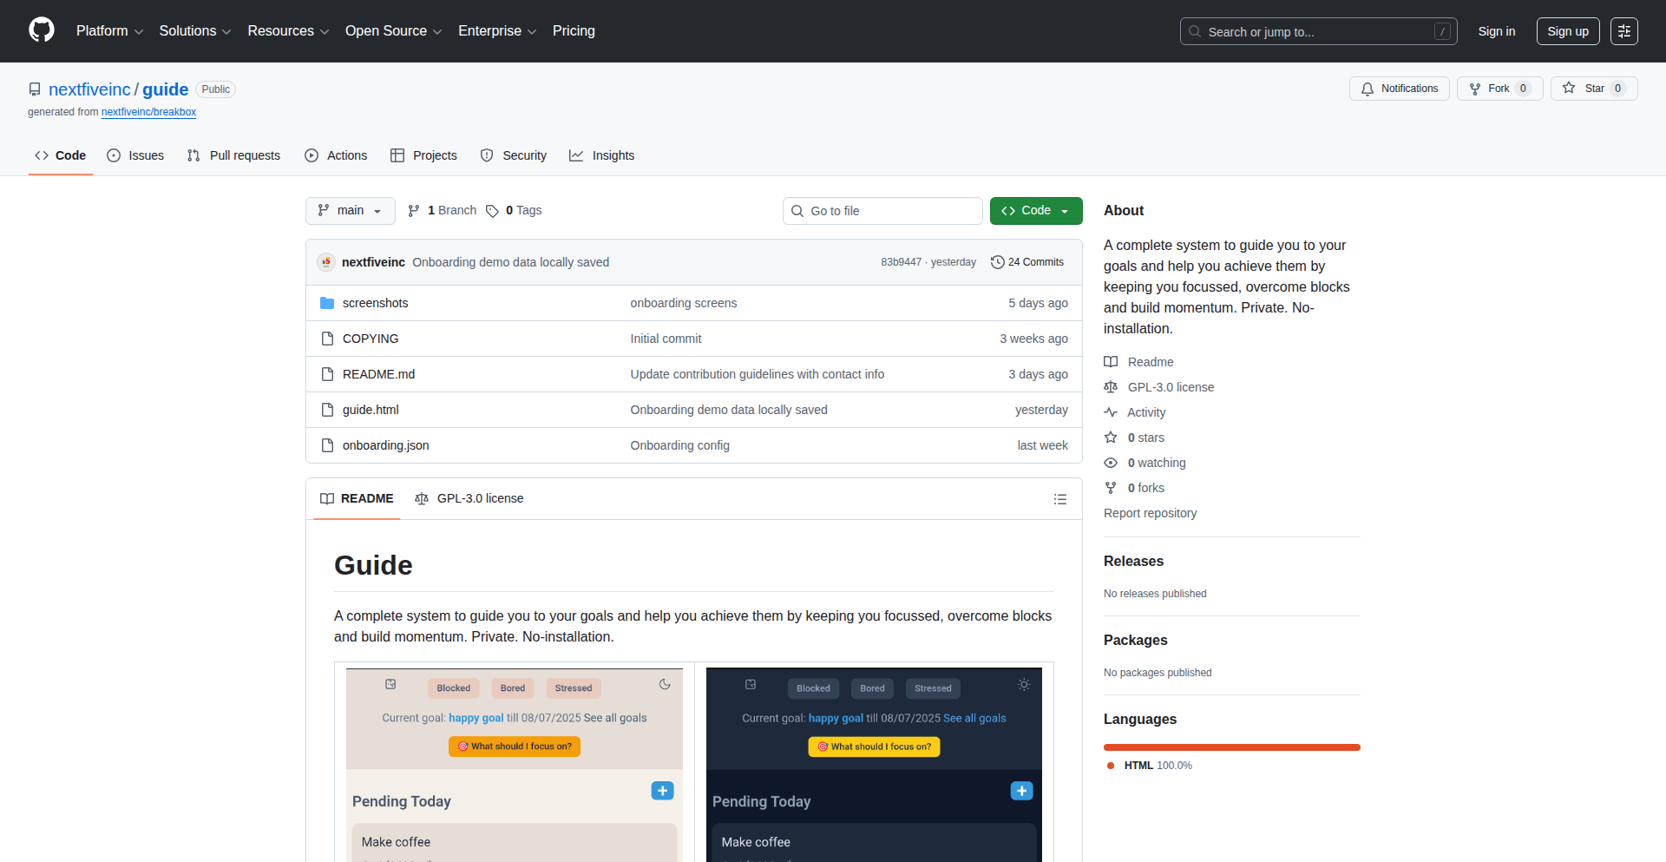Open the nextfiveinc/breakbox template link
This screenshot has height=862, width=1666.
click(x=148, y=112)
